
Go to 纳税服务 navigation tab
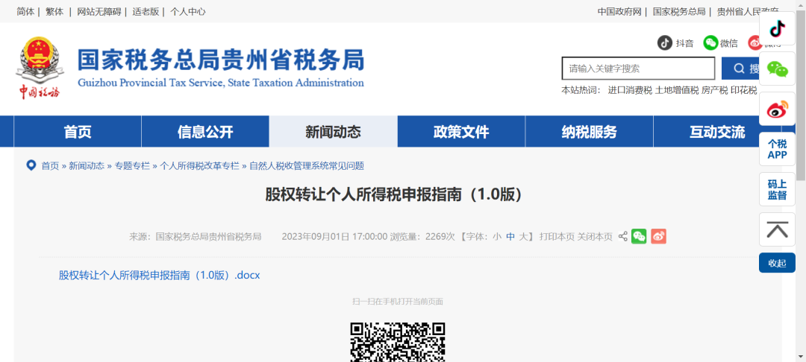589,132
